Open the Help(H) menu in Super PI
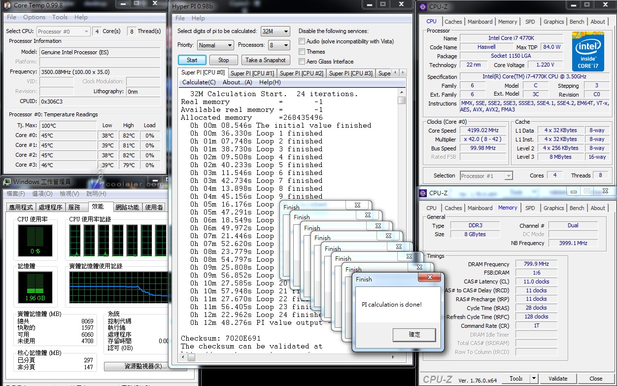The height and width of the screenshot is (386, 617). point(270,82)
